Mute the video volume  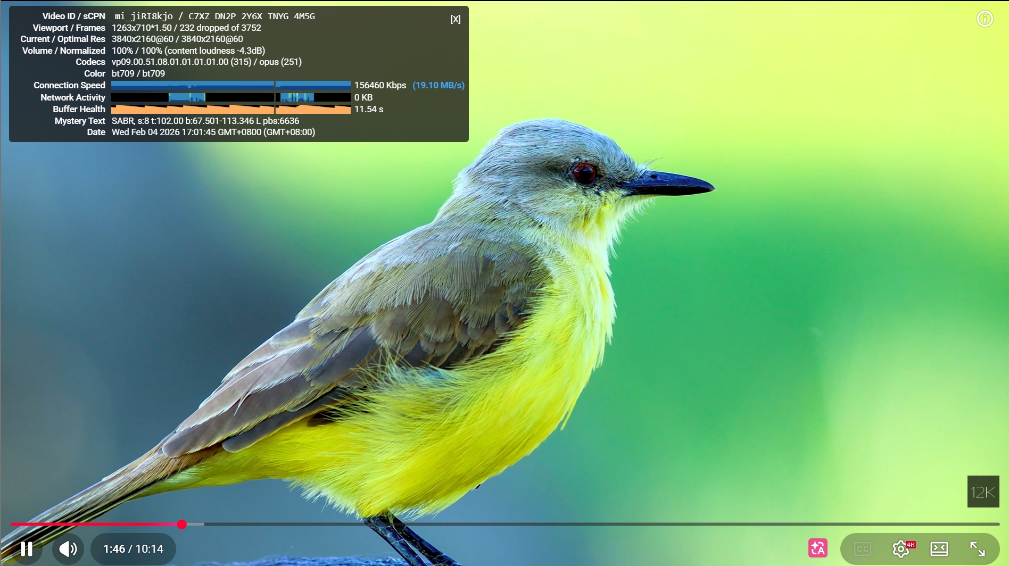(68, 549)
